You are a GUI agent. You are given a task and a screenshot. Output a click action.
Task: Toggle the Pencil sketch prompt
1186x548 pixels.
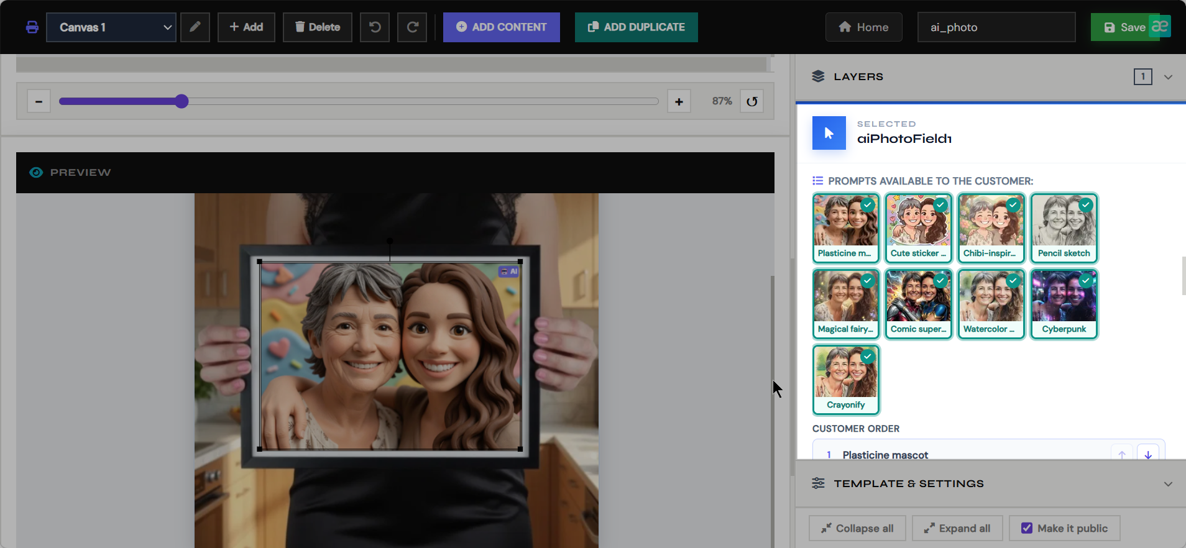click(x=1064, y=228)
